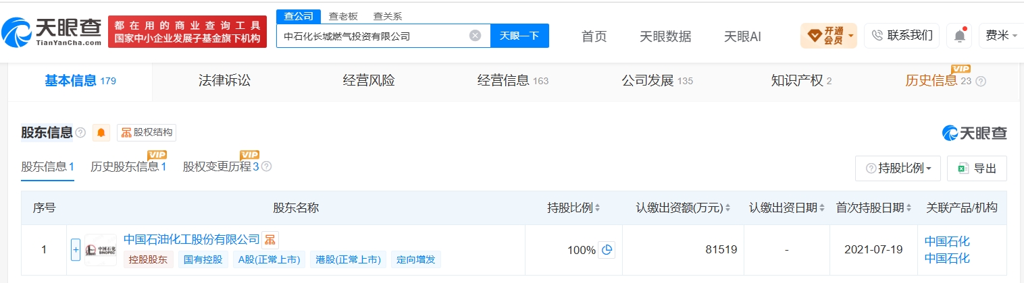Open the 天眼数据 nav item
The height and width of the screenshot is (283, 1024).
[x=665, y=36]
